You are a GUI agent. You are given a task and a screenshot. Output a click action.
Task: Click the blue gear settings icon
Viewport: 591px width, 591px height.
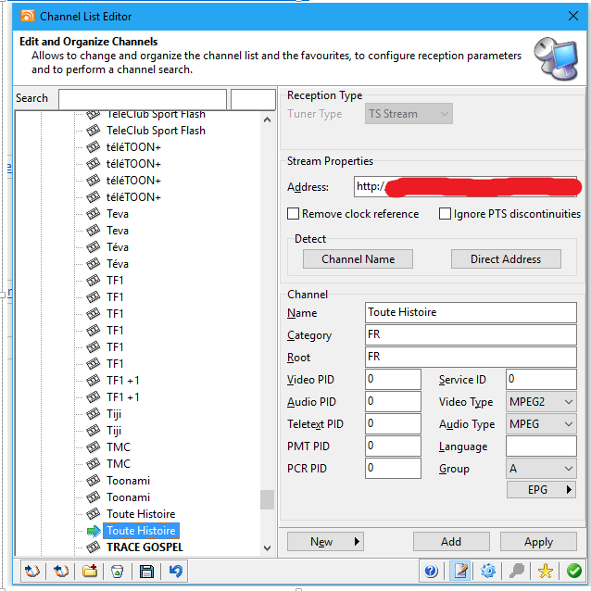click(x=488, y=571)
